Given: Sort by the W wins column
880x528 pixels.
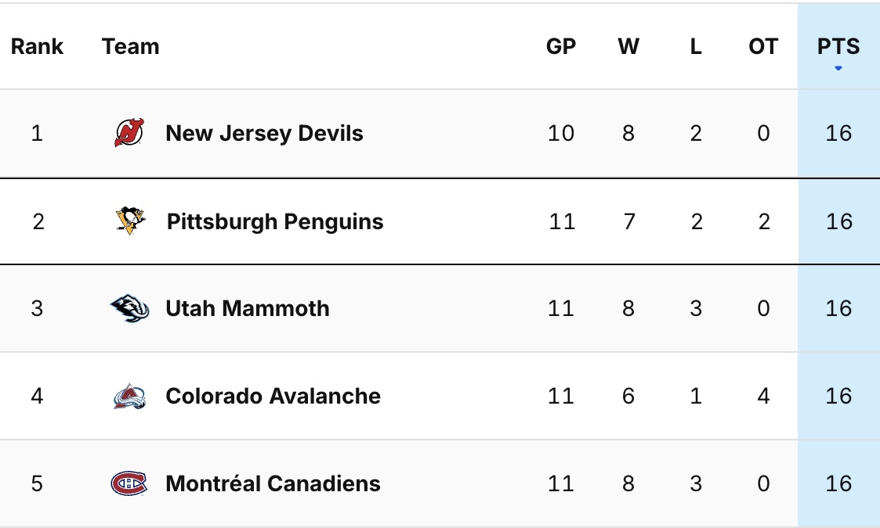Looking at the screenshot, I should coord(628,47).
